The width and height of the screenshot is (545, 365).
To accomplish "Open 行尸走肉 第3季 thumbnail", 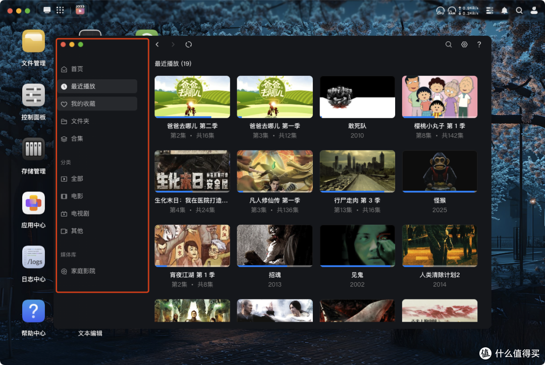I will [357, 171].
